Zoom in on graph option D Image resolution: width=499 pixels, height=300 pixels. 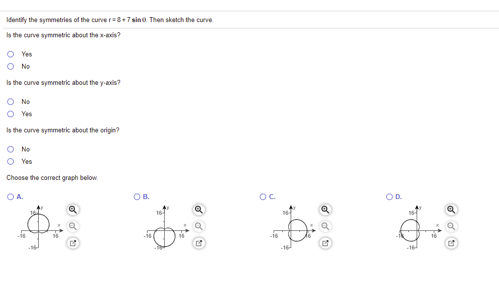[x=451, y=209]
